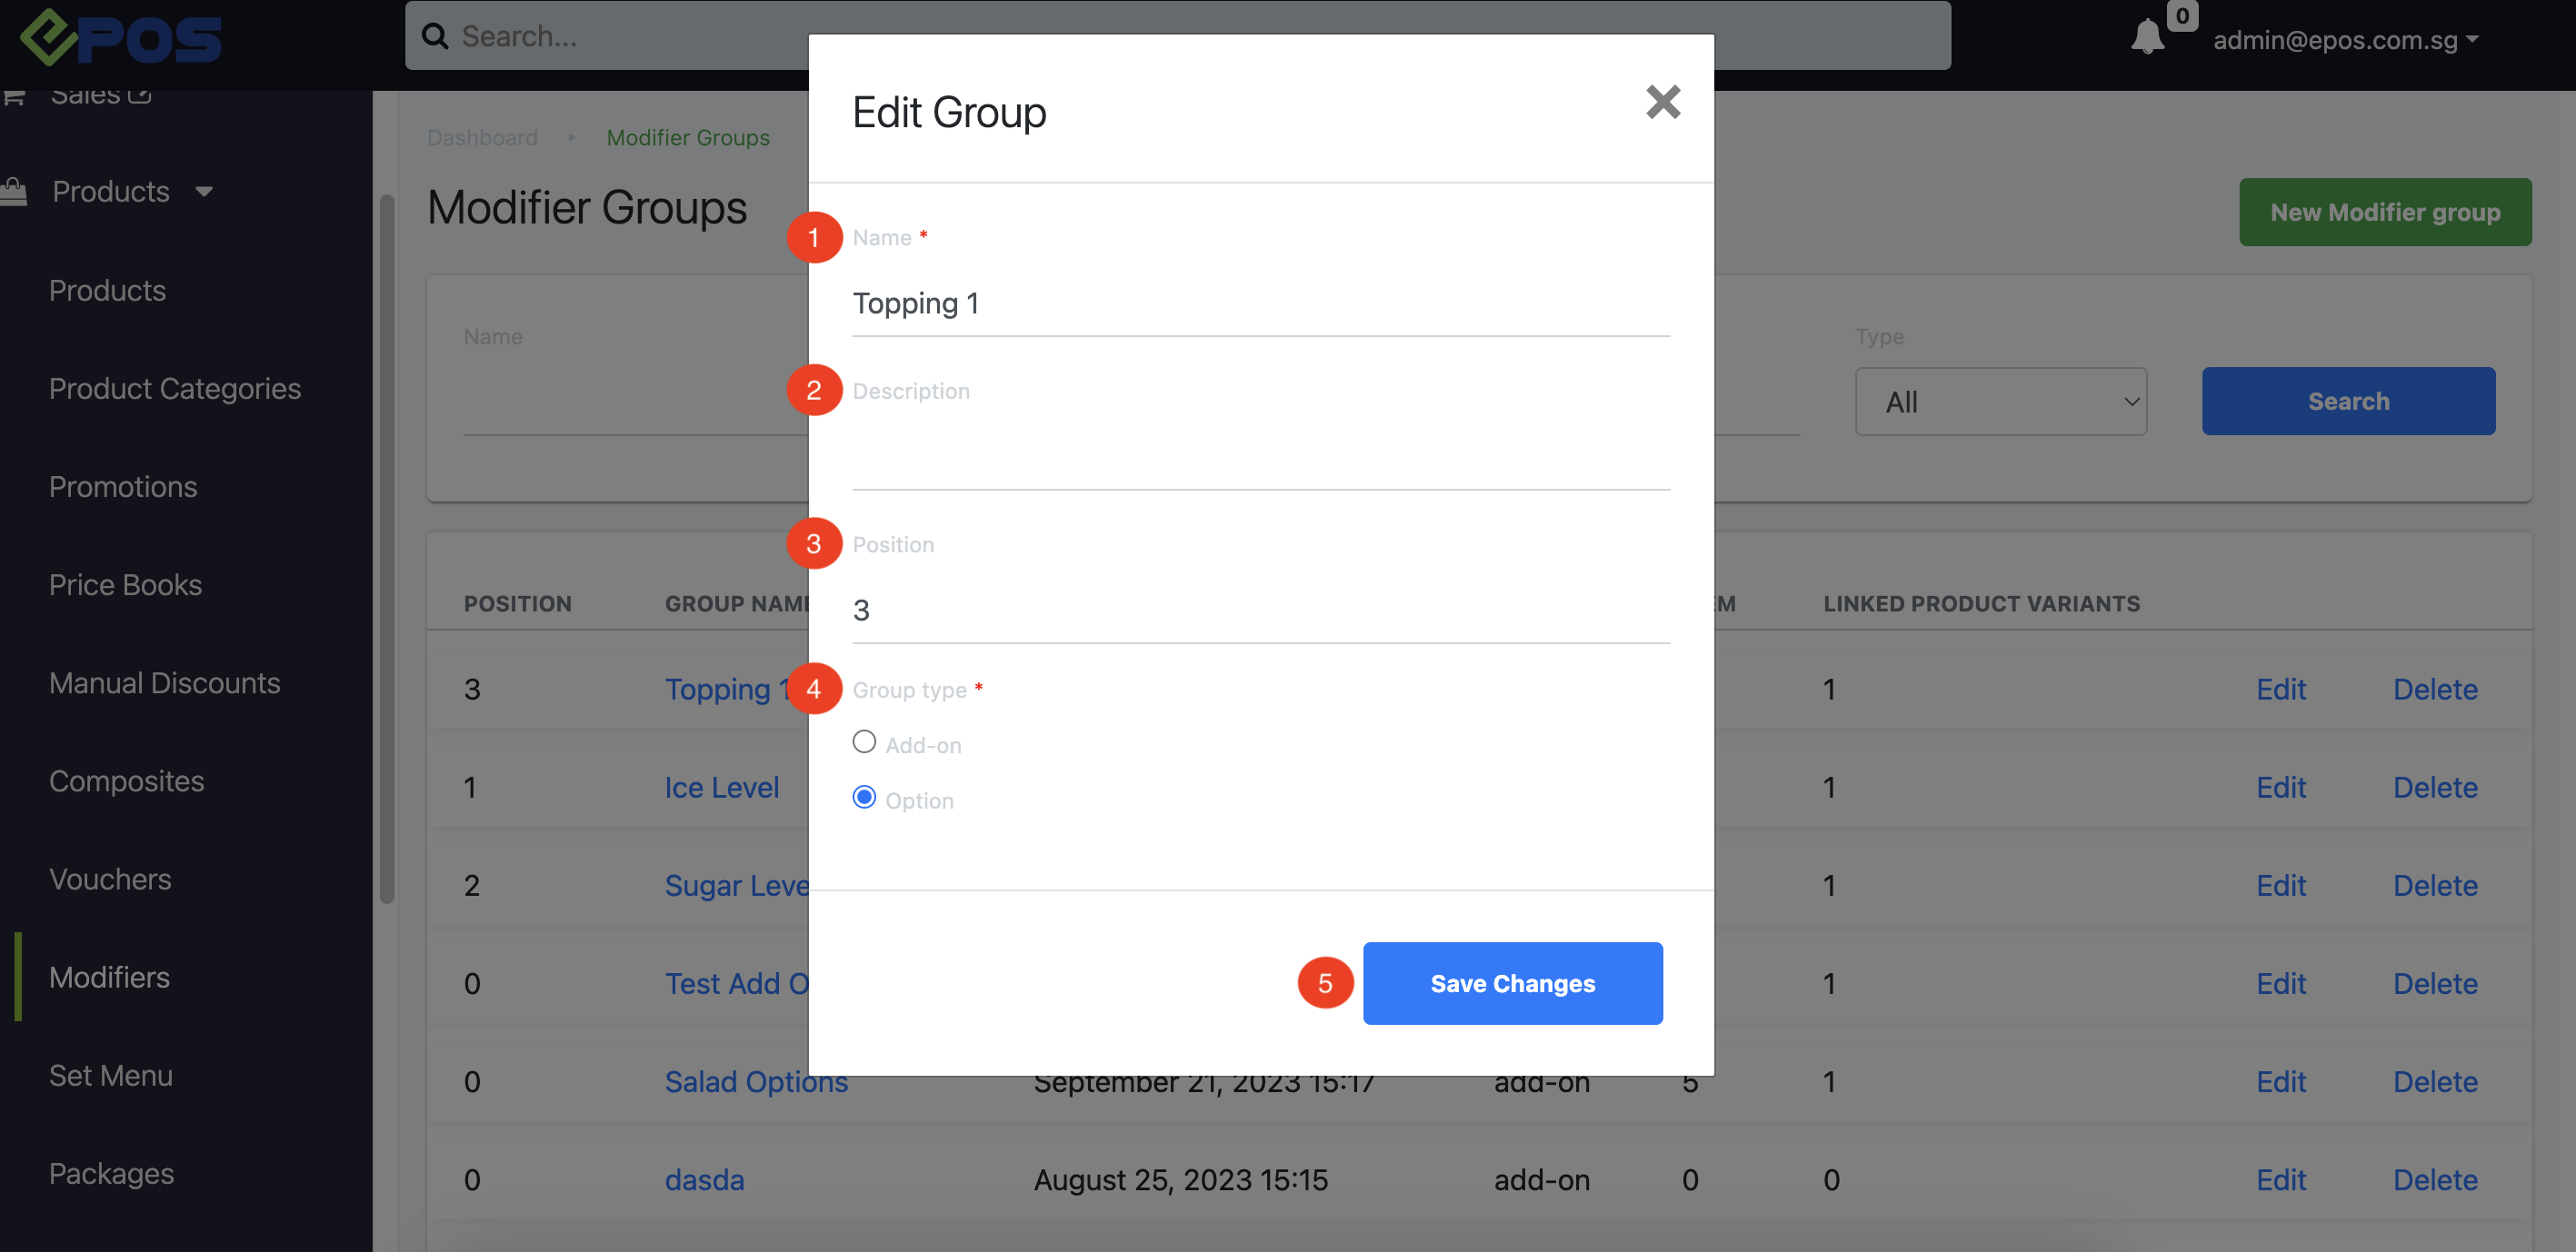The height and width of the screenshot is (1252, 2576).
Task: Click the Position field in dialog
Action: coord(1260,610)
